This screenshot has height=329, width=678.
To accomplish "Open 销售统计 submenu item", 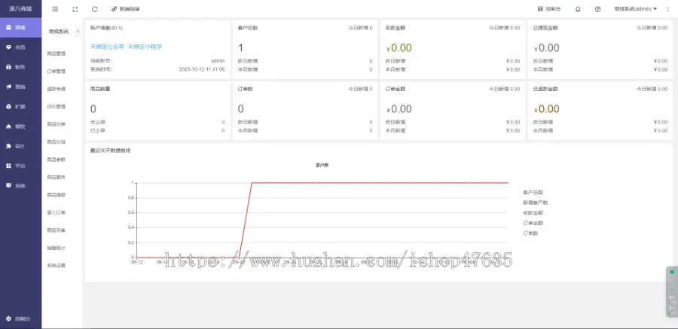I will (56, 248).
